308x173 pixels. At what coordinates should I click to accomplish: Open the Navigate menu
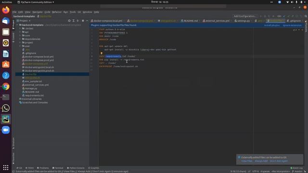(x=38, y=12)
